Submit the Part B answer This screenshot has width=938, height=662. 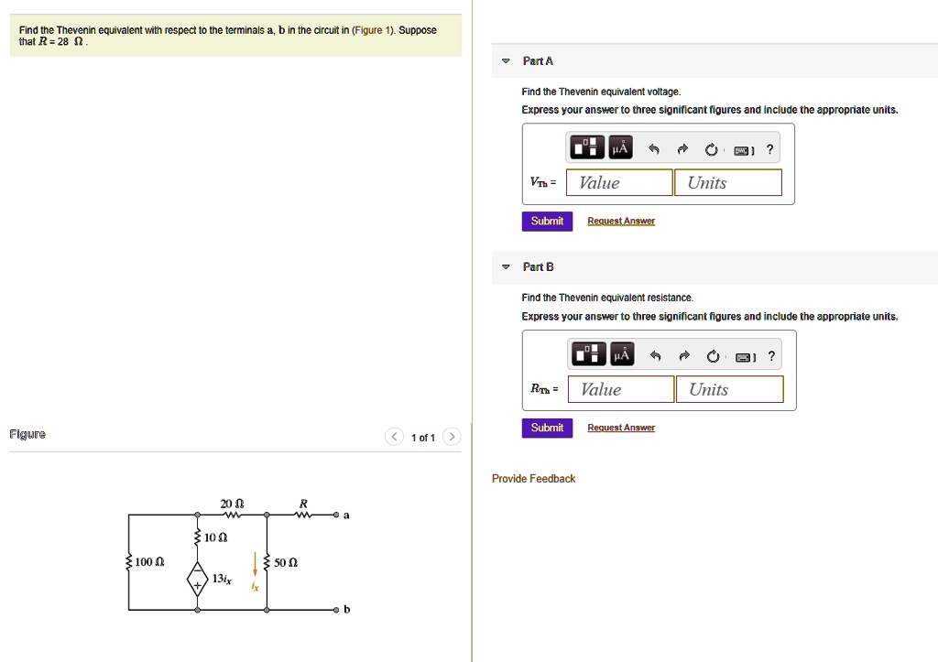547,428
